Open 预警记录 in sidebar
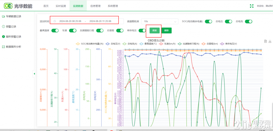 (x=11, y=27)
